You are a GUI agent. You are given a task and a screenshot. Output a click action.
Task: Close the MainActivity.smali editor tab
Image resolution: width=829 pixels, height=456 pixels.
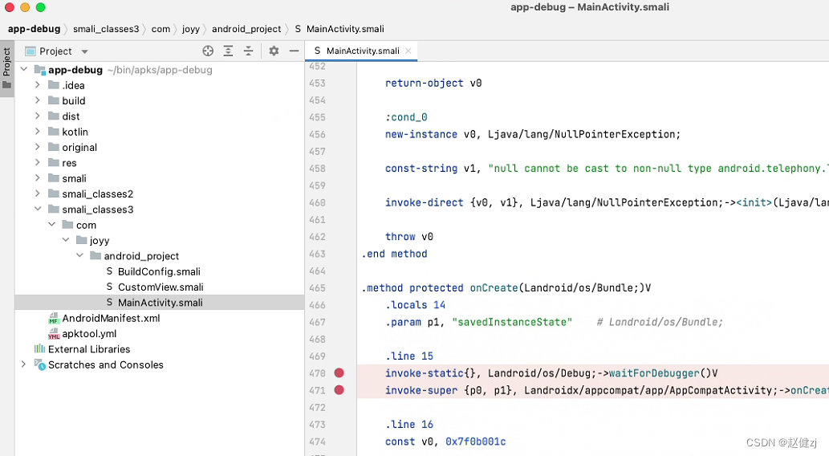coord(408,51)
